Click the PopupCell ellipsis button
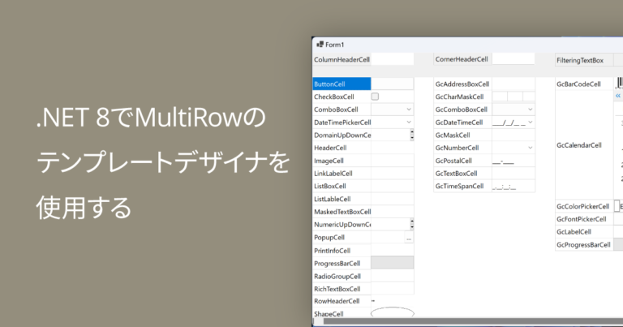The height and width of the screenshot is (327, 623). [409, 238]
